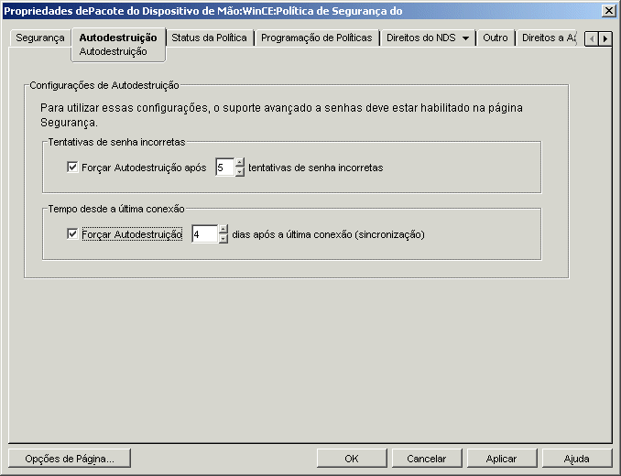Click the 'tentativas de senha incorretas' label after spinner
This screenshot has height=476, width=621.
(316, 168)
